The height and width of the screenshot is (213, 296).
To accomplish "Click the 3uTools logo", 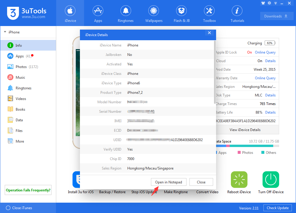I will [27, 13].
